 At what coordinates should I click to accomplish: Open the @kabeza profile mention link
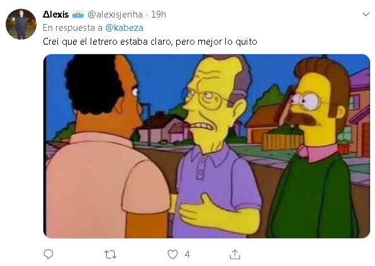coord(124,28)
